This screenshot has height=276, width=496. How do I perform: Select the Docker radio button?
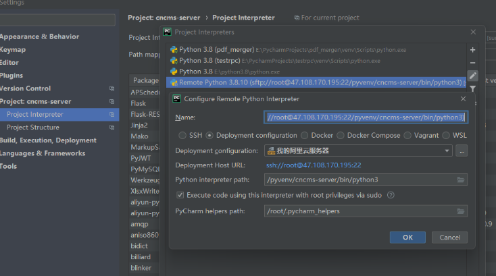click(304, 136)
